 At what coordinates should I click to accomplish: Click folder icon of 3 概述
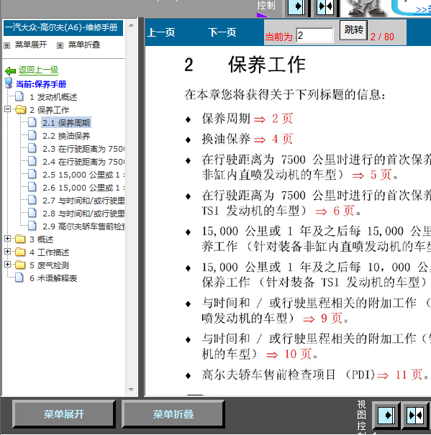coord(20,239)
